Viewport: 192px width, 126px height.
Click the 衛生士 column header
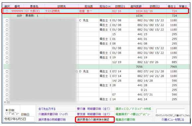point(172,6)
